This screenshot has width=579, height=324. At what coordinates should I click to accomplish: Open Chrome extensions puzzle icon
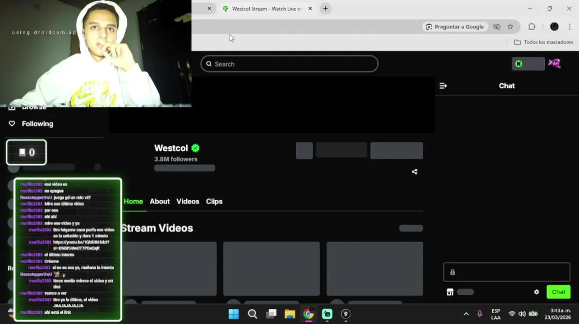click(x=532, y=27)
